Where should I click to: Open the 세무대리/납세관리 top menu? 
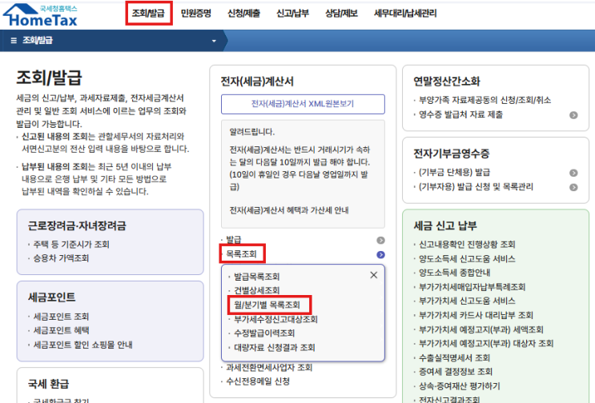405,14
